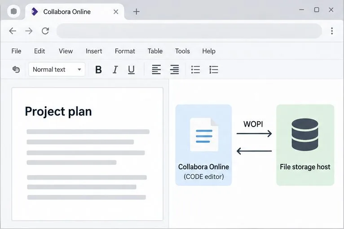
Task: Open the Table menu
Action: [155, 51]
